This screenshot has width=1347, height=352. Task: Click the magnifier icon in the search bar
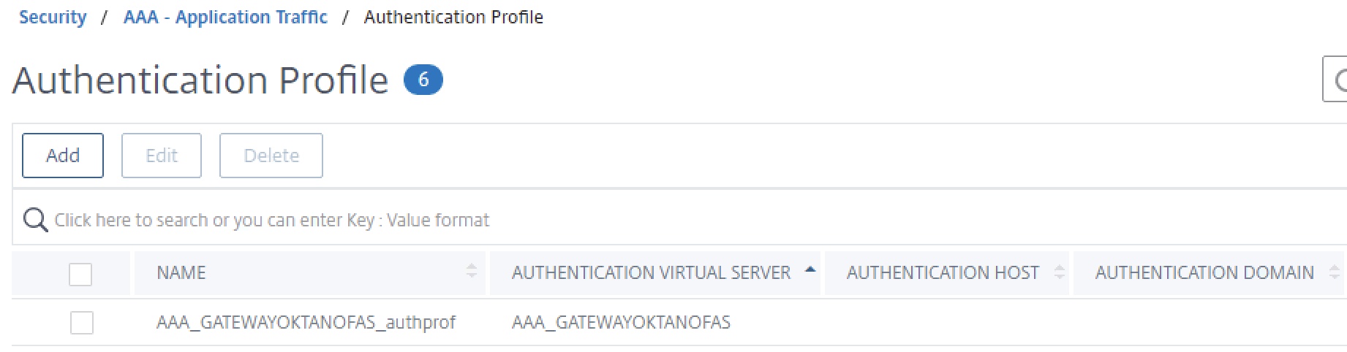click(35, 219)
